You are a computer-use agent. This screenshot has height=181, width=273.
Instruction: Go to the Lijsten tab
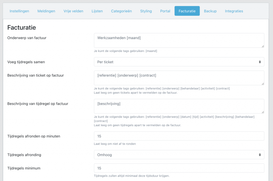(97, 11)
